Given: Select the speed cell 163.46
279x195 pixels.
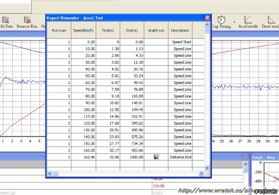Looking at the screenshot, I should (x=83, y=157).
